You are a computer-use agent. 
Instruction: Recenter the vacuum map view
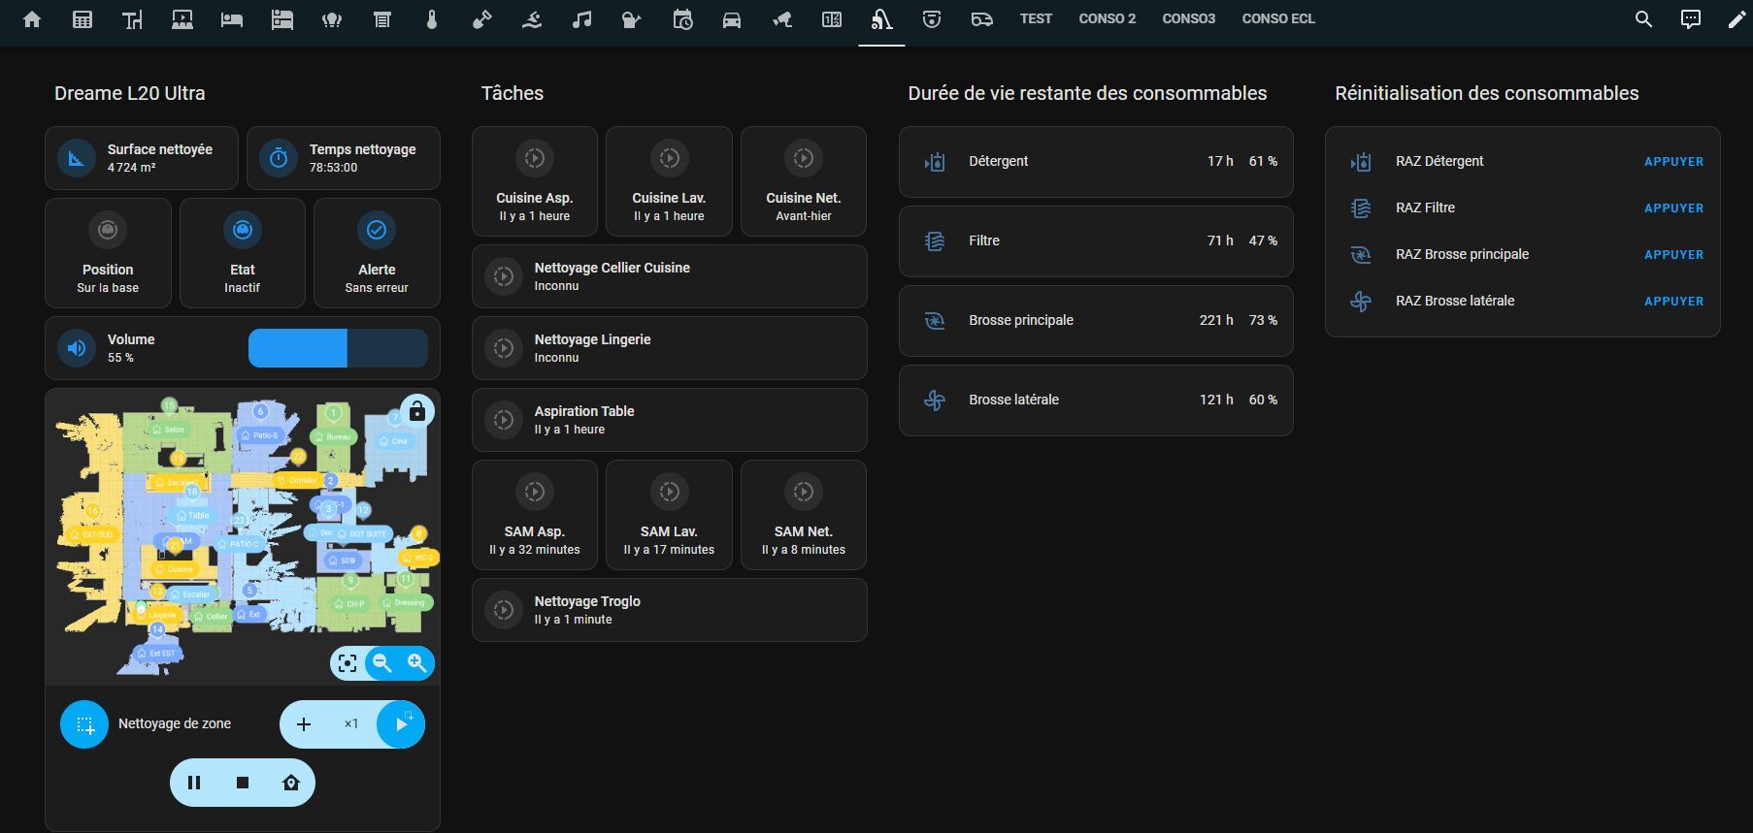click(347, 663)
